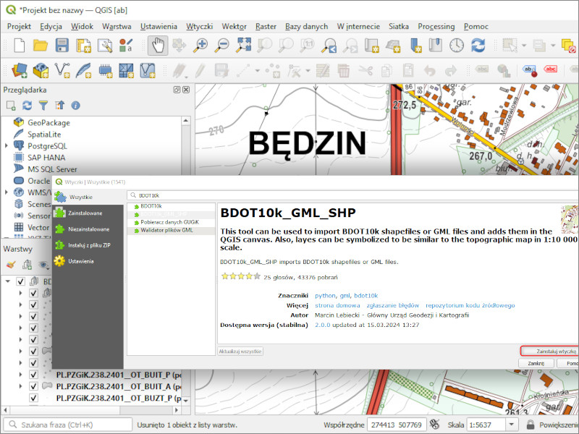Expand PL.PZGiK.238.2401__OT_BUIT_P layer legend
Screen dimensions: 579x434
coord(21,375)
